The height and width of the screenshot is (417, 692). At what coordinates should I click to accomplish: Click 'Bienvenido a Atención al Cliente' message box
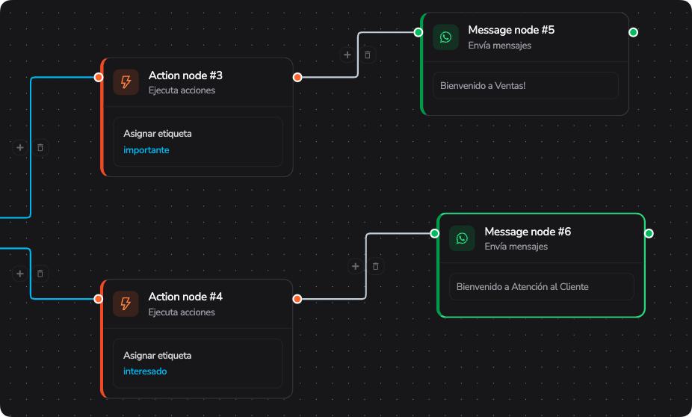pos(542,287)
